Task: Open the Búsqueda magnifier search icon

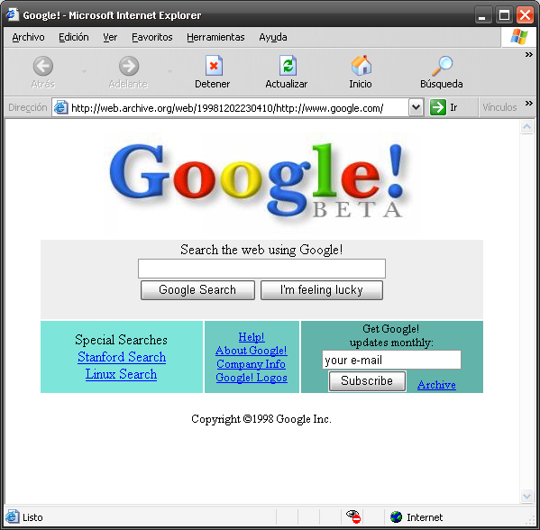Action: (443, 66)
